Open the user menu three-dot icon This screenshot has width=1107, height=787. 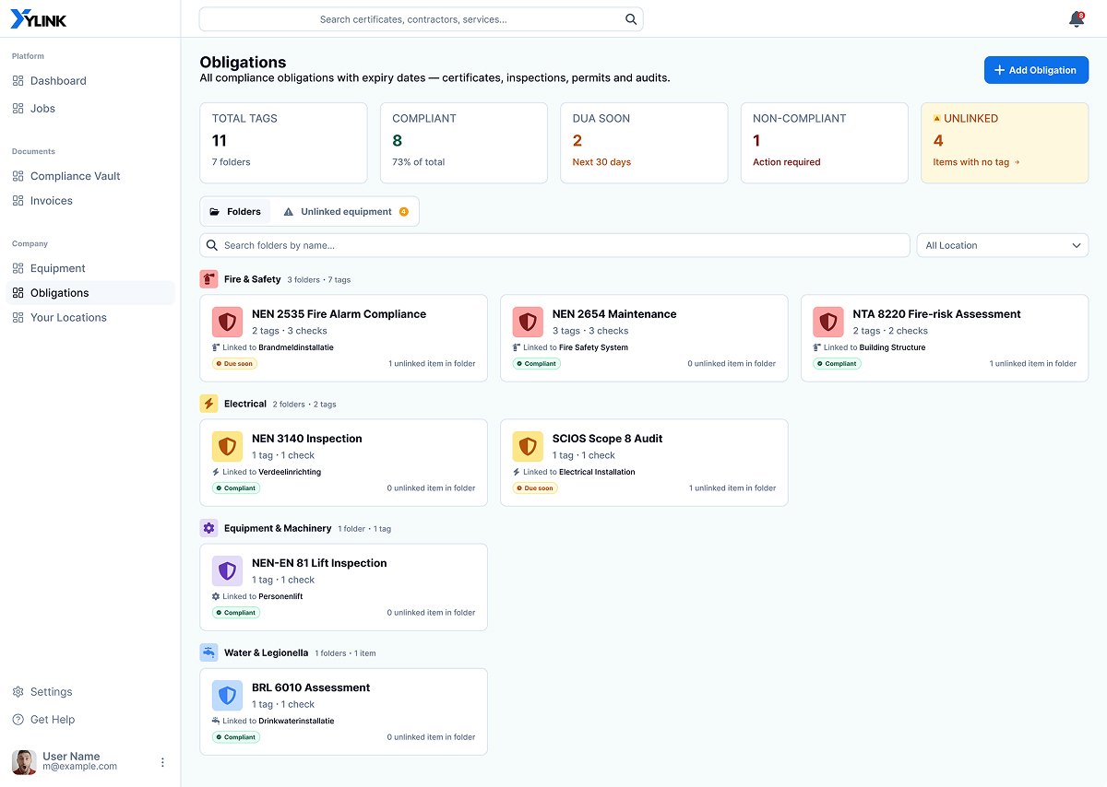[162, 762]
